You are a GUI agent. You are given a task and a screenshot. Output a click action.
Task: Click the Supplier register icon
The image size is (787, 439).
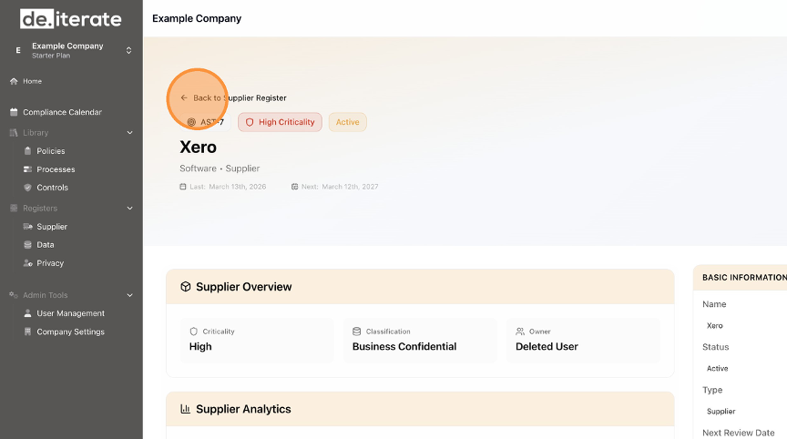pos(27,227)
